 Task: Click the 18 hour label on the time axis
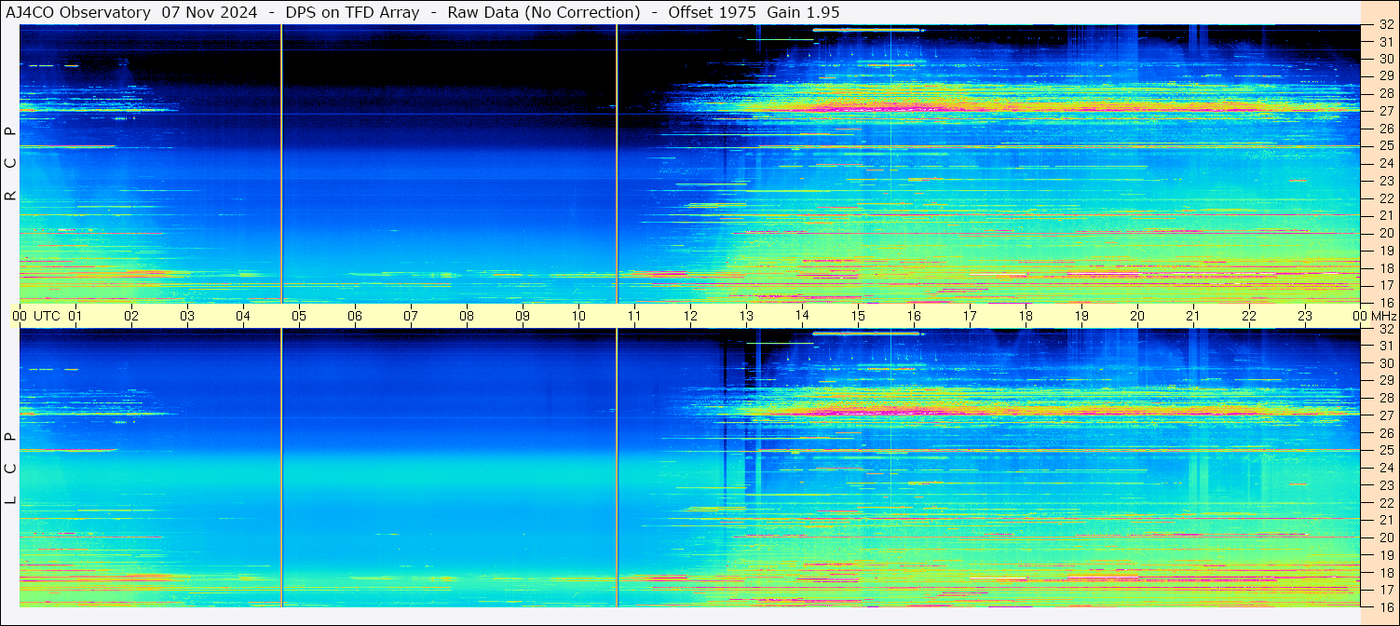pyautogui.click(x=1026, y=316)
